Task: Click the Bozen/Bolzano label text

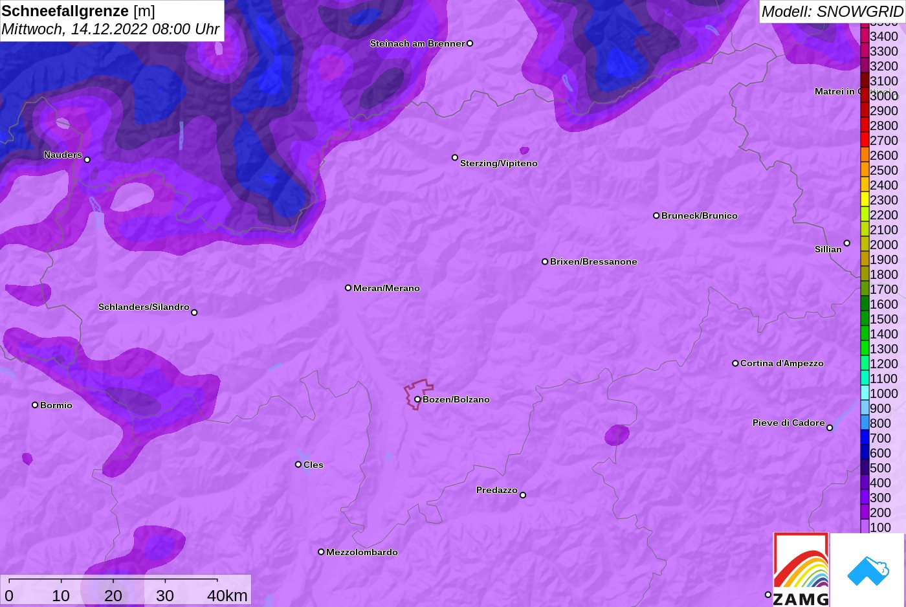Action: click(456, 399)
